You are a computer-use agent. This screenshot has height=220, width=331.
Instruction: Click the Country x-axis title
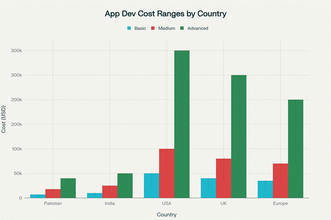pyautogui.click(x=167, y=214)
